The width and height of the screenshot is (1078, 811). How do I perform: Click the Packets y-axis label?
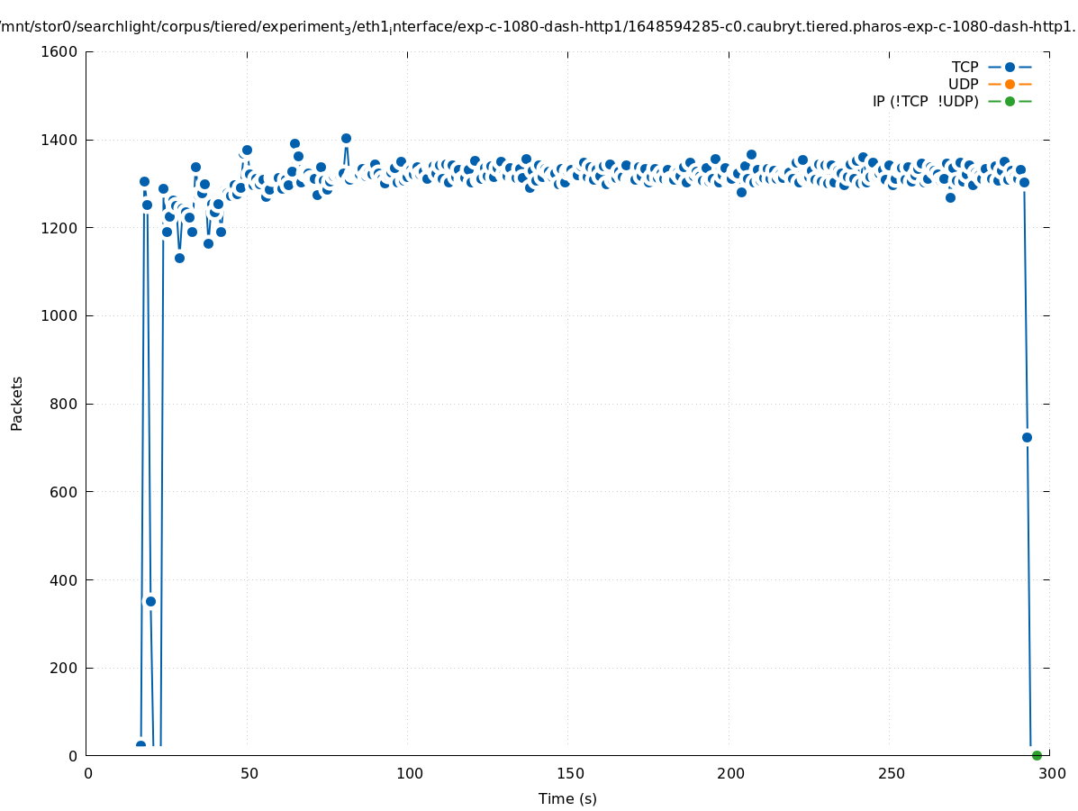[17, 403]
